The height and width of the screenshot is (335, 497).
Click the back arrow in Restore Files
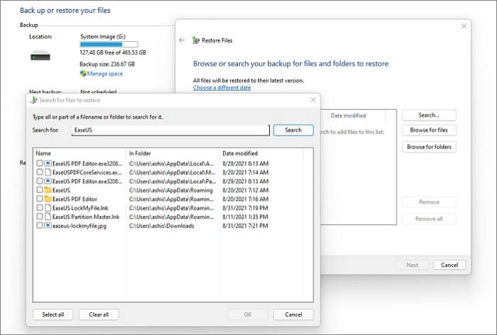182,40
